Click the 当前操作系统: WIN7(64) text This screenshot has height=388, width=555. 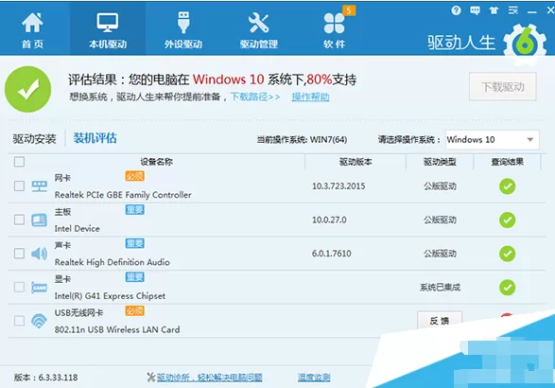302,140
